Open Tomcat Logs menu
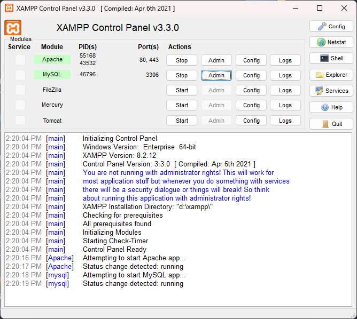357x319 pixels. pyautogui.click(x=285, y=121)
